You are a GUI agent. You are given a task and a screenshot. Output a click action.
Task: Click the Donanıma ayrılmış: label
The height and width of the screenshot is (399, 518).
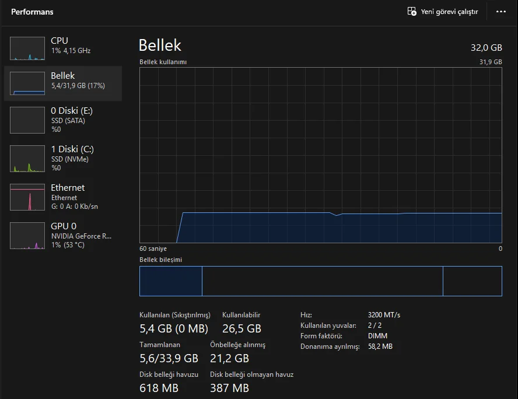(x=330, y=347)
